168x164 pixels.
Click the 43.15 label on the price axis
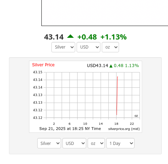tap(38, 72)
